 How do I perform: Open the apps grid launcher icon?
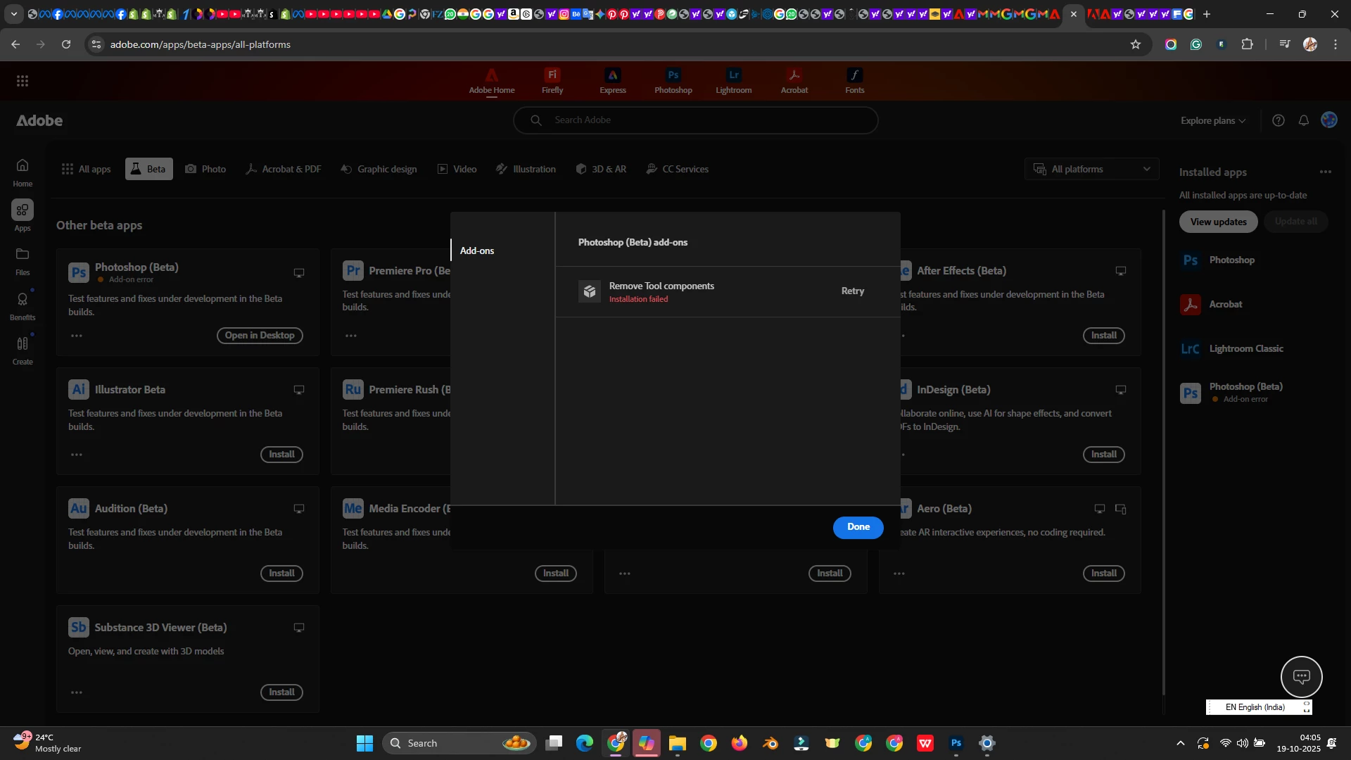tap(23, 81)
